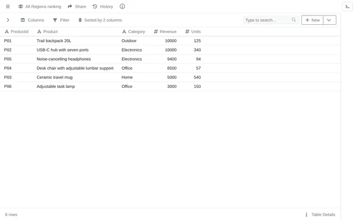Image resolution: width=354 pixels, height=221 pixels.
Task: Select Units cell 57
Action: click(198, 68)
